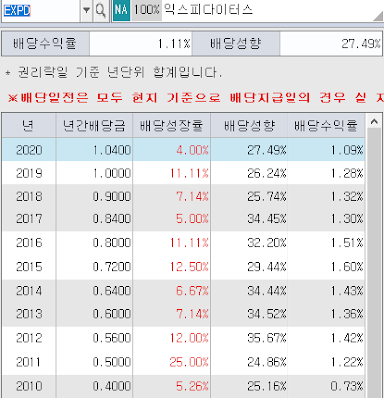Select the 2013 year cell

pyautogui.click(x=29, y=314)
